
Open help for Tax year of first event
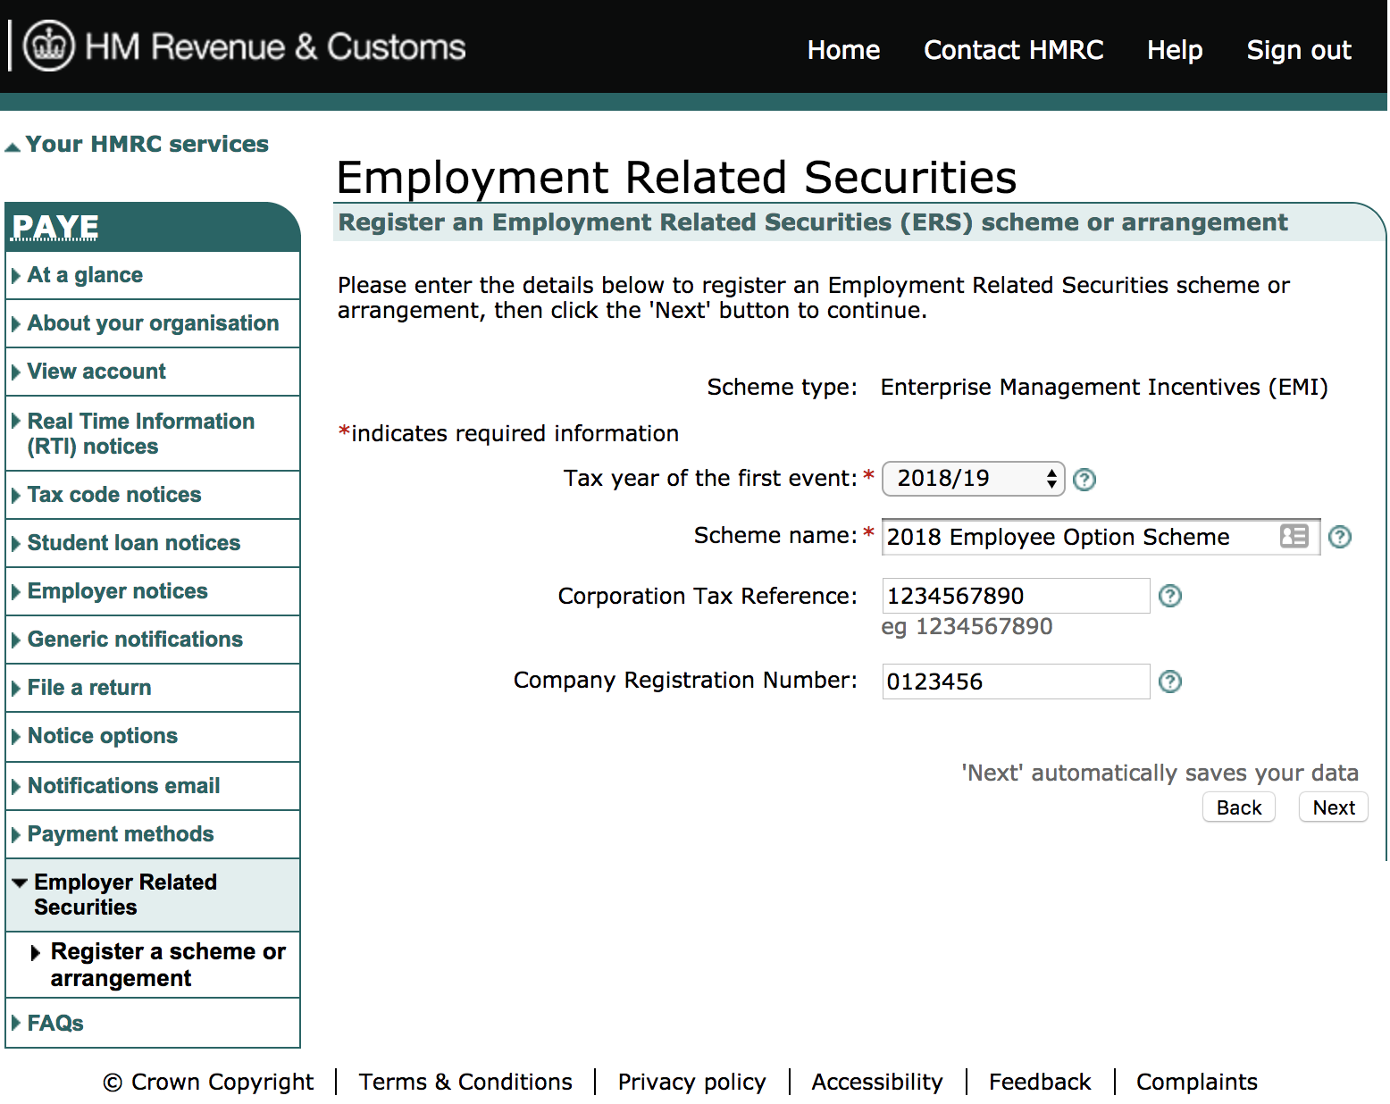tap(1084, 480)
